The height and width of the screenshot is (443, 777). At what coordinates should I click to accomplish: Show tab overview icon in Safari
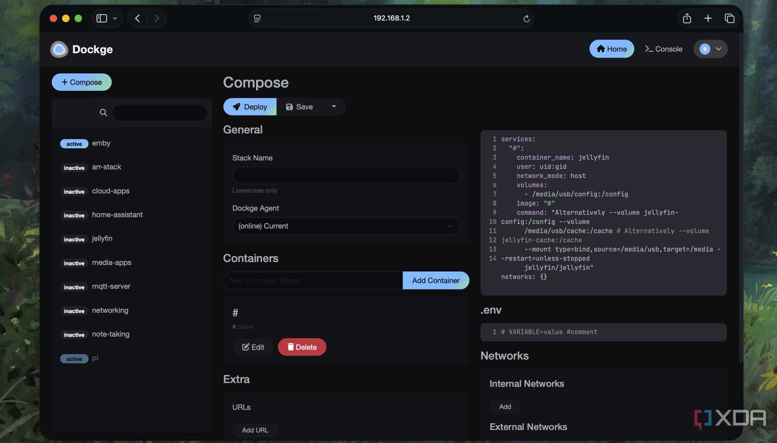(729, 18)
